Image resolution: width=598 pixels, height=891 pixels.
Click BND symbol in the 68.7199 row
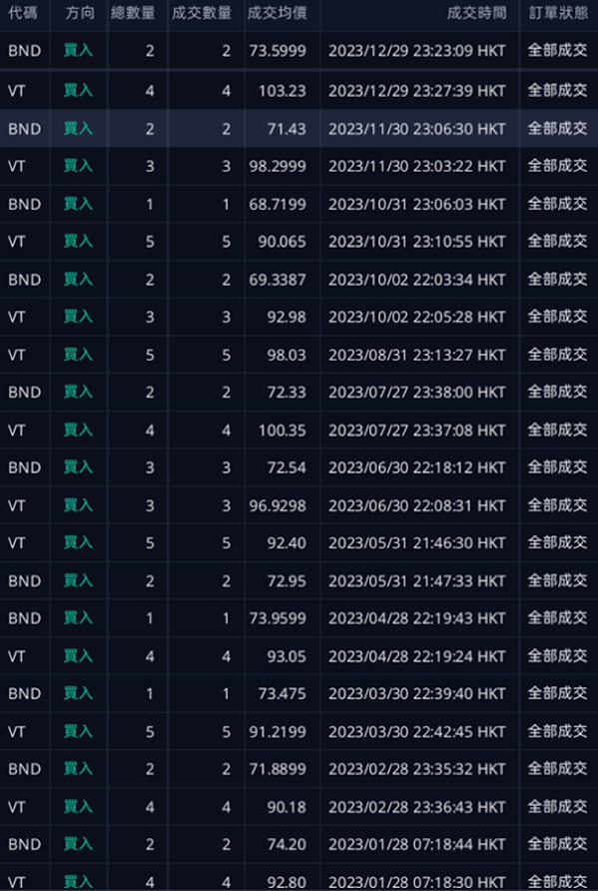click(x=24, y=205)
